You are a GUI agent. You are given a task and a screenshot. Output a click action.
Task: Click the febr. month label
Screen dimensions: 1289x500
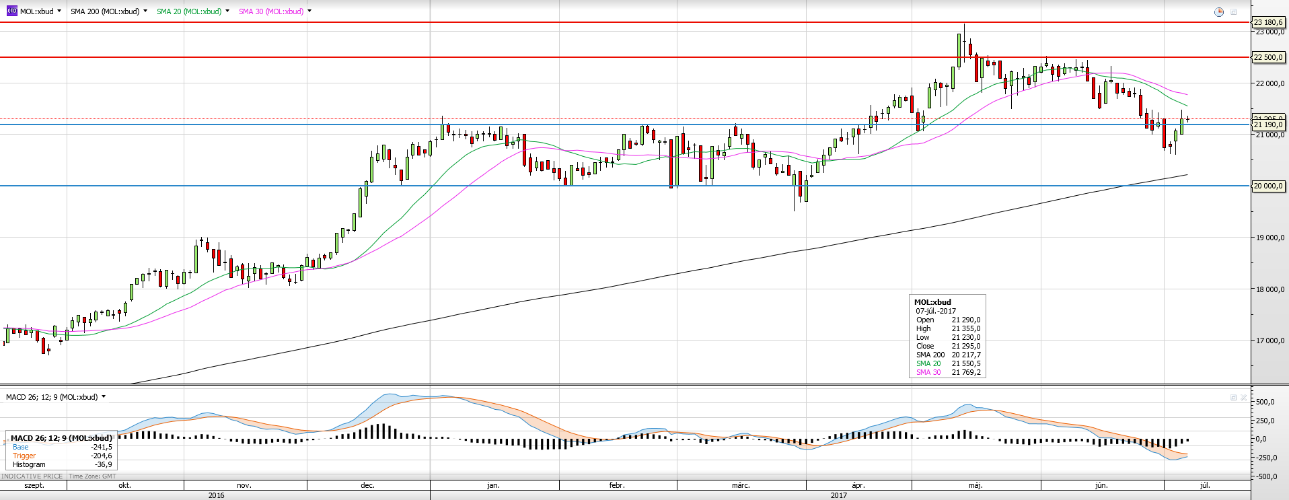coord(617,485)
